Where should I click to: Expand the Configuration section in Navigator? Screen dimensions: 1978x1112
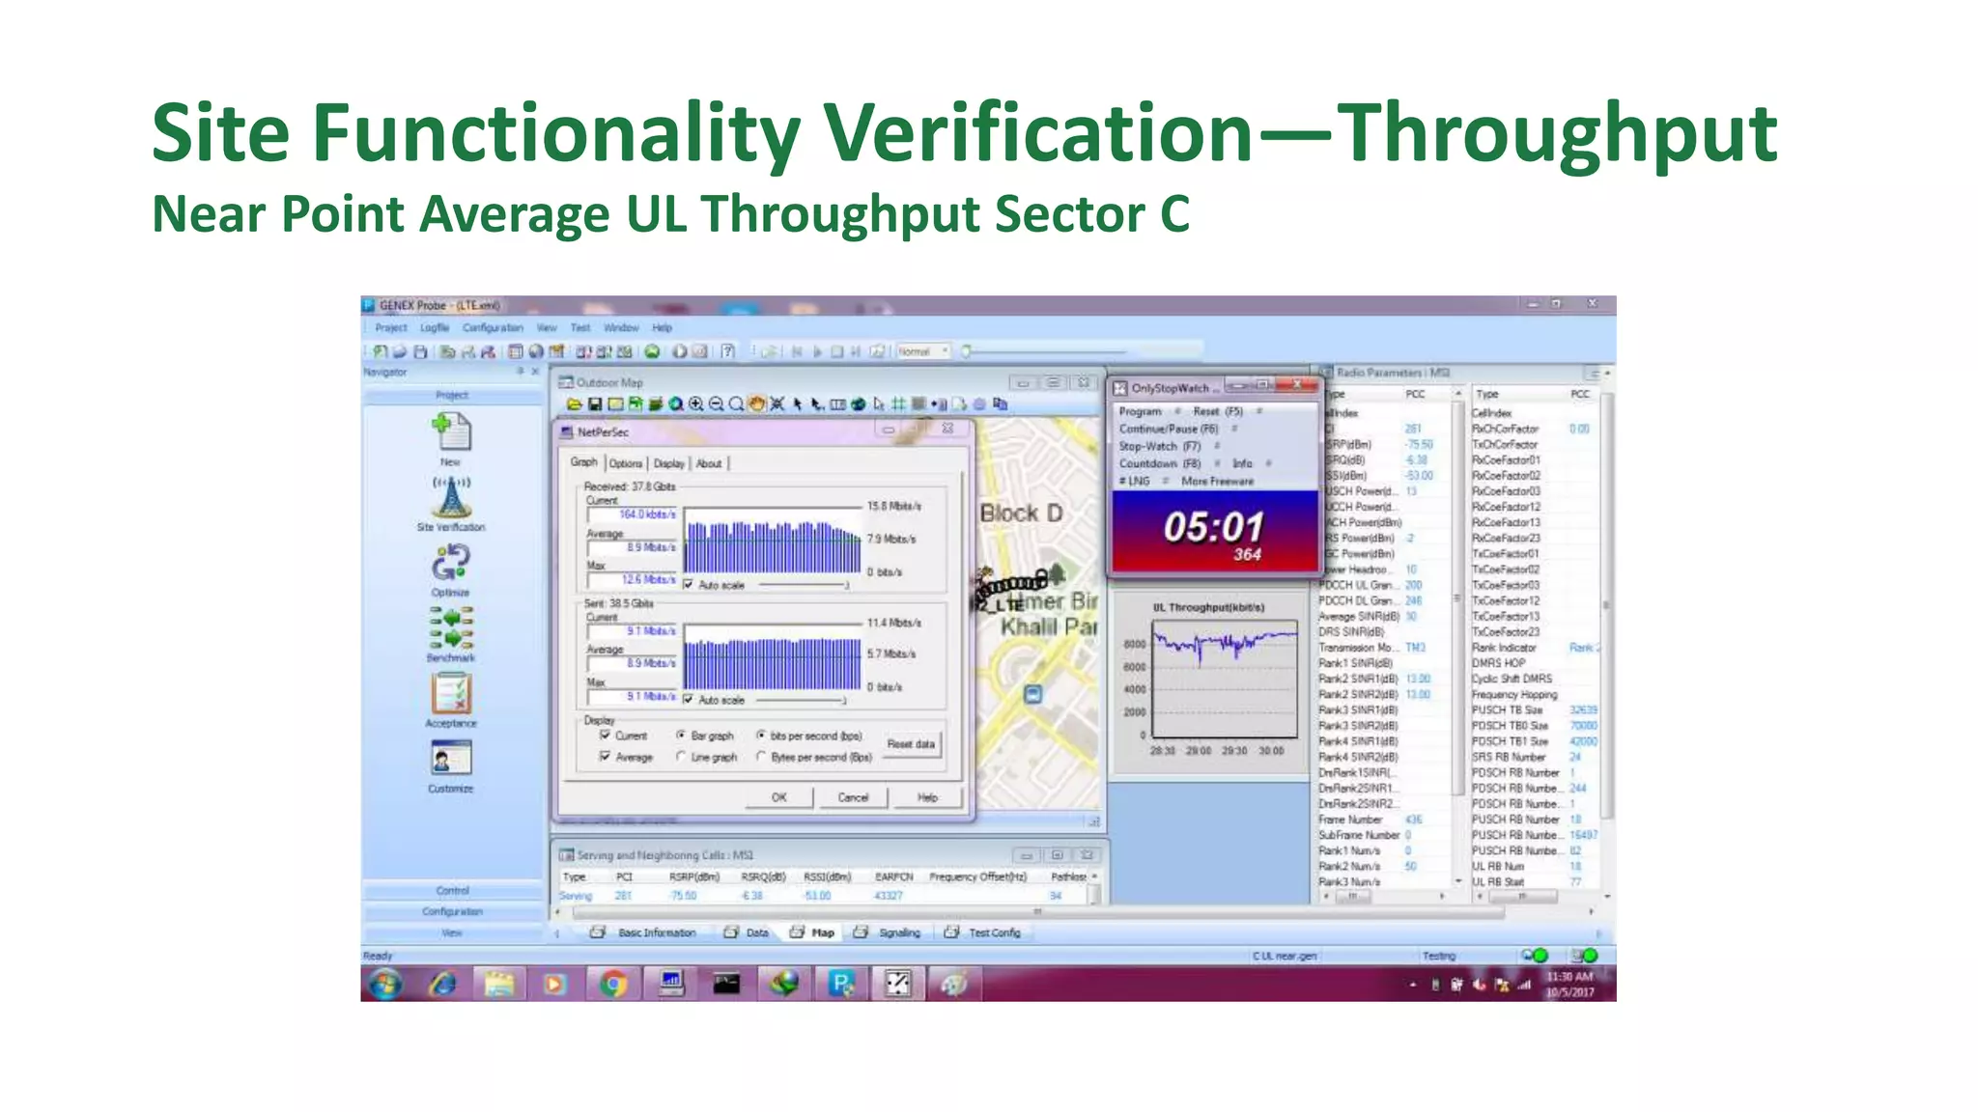click(x=451, y=911)
